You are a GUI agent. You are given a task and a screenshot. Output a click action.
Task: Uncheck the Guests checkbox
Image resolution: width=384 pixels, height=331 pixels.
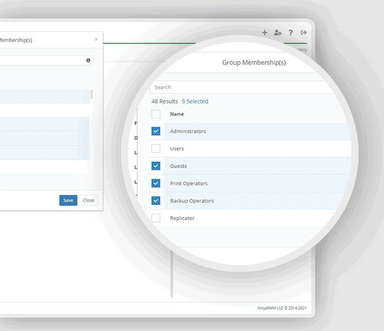[x=156, y=166]
